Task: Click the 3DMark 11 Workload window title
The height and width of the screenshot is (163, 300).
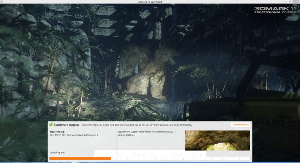Action: 150,2
